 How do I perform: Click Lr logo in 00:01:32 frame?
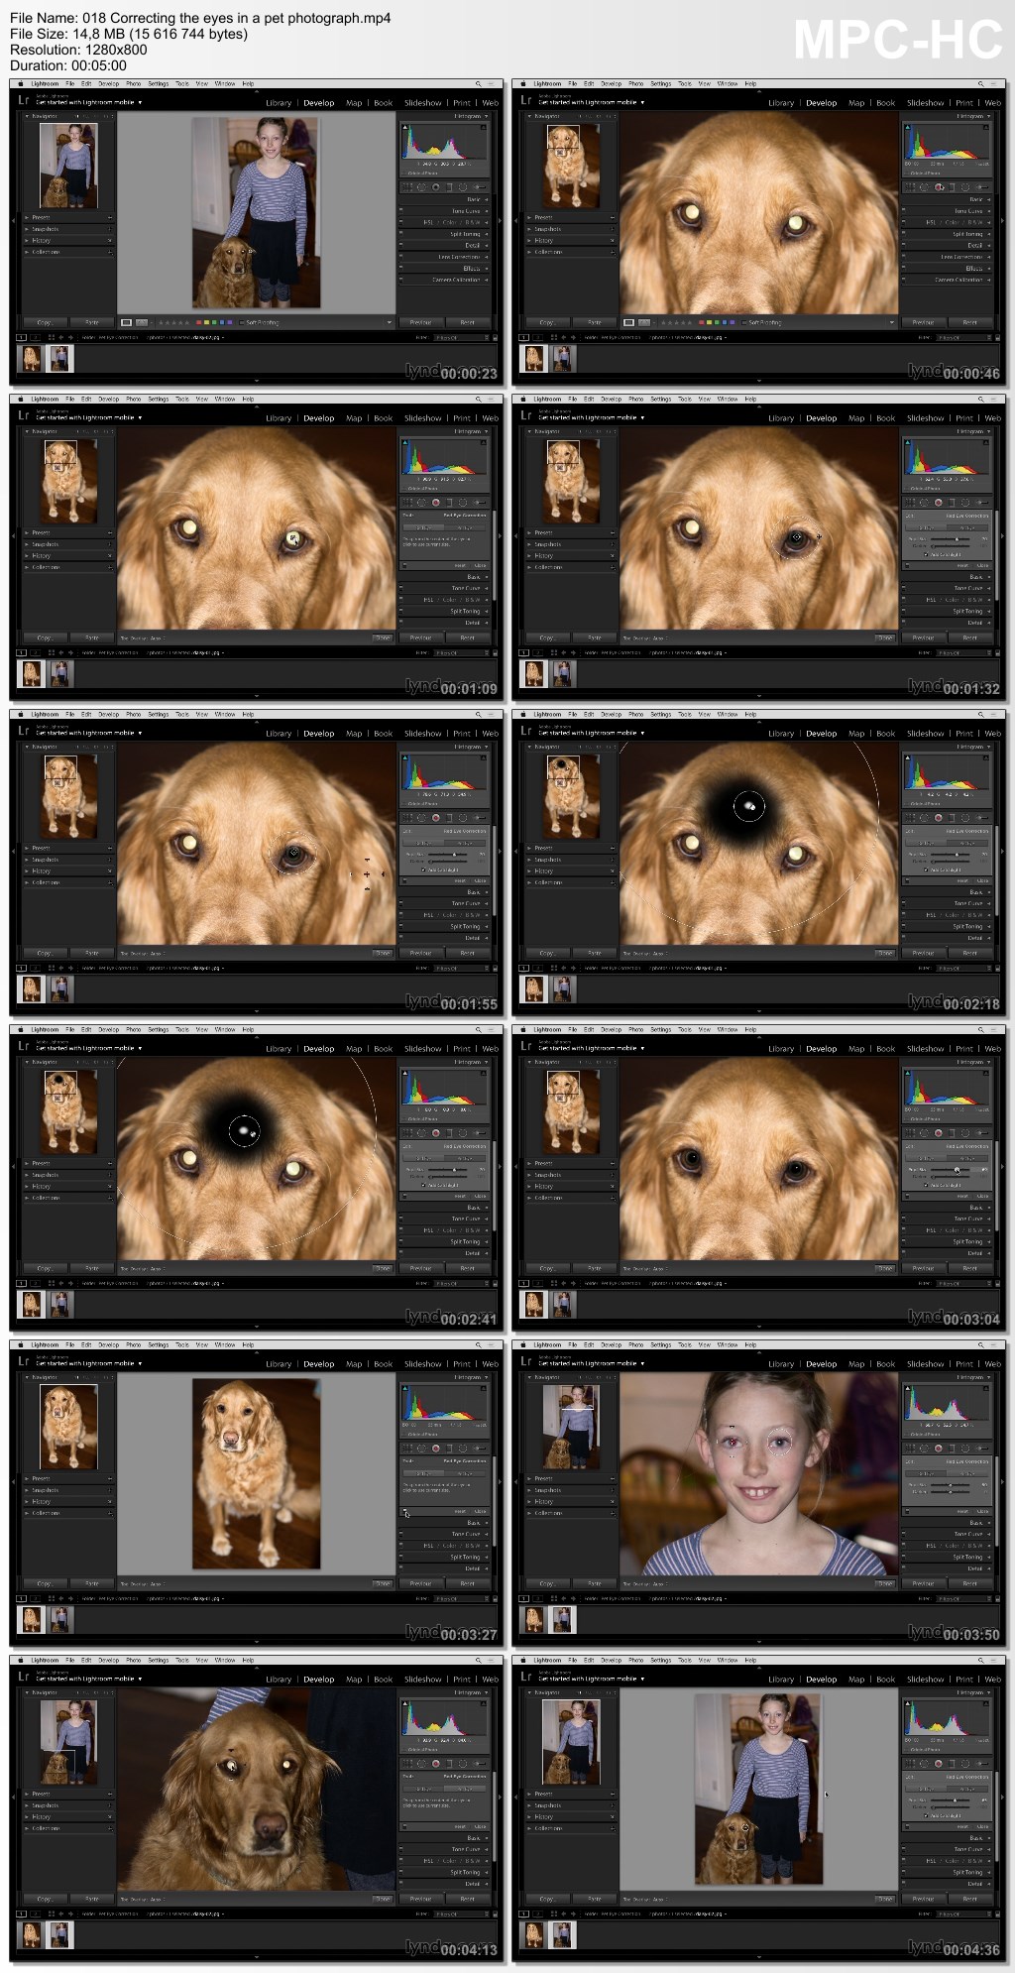pos(525,415)
